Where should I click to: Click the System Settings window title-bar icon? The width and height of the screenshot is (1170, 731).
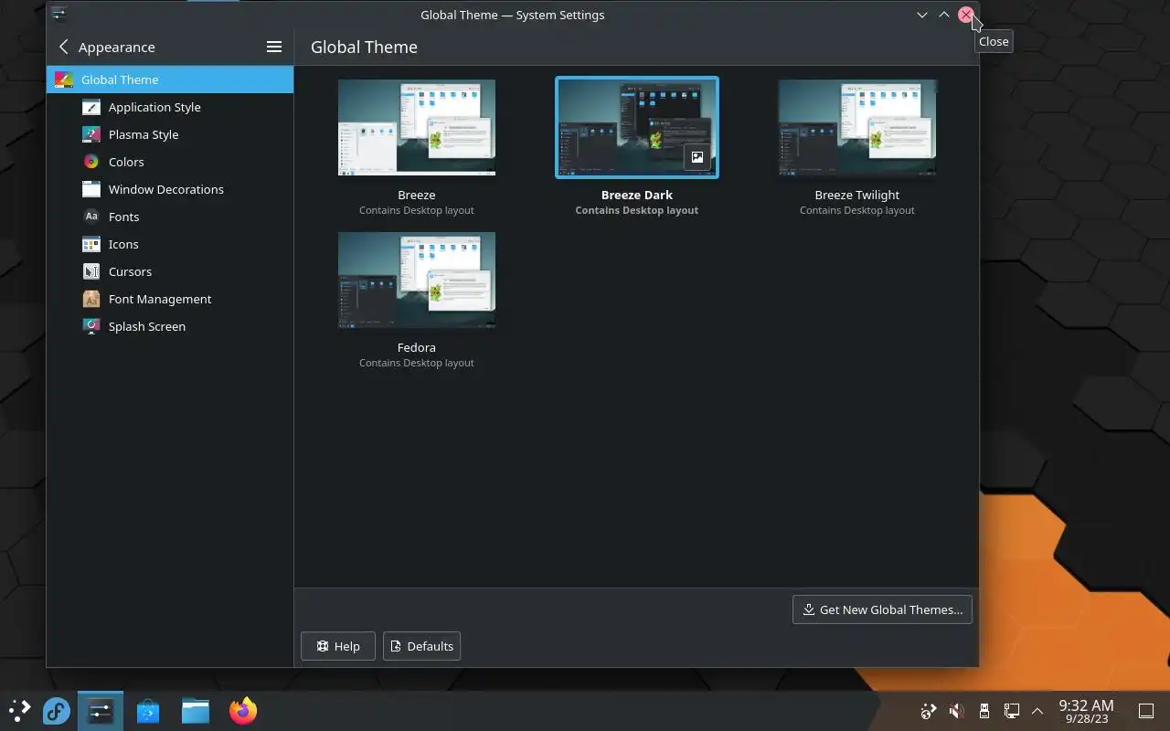pos(58,15)
